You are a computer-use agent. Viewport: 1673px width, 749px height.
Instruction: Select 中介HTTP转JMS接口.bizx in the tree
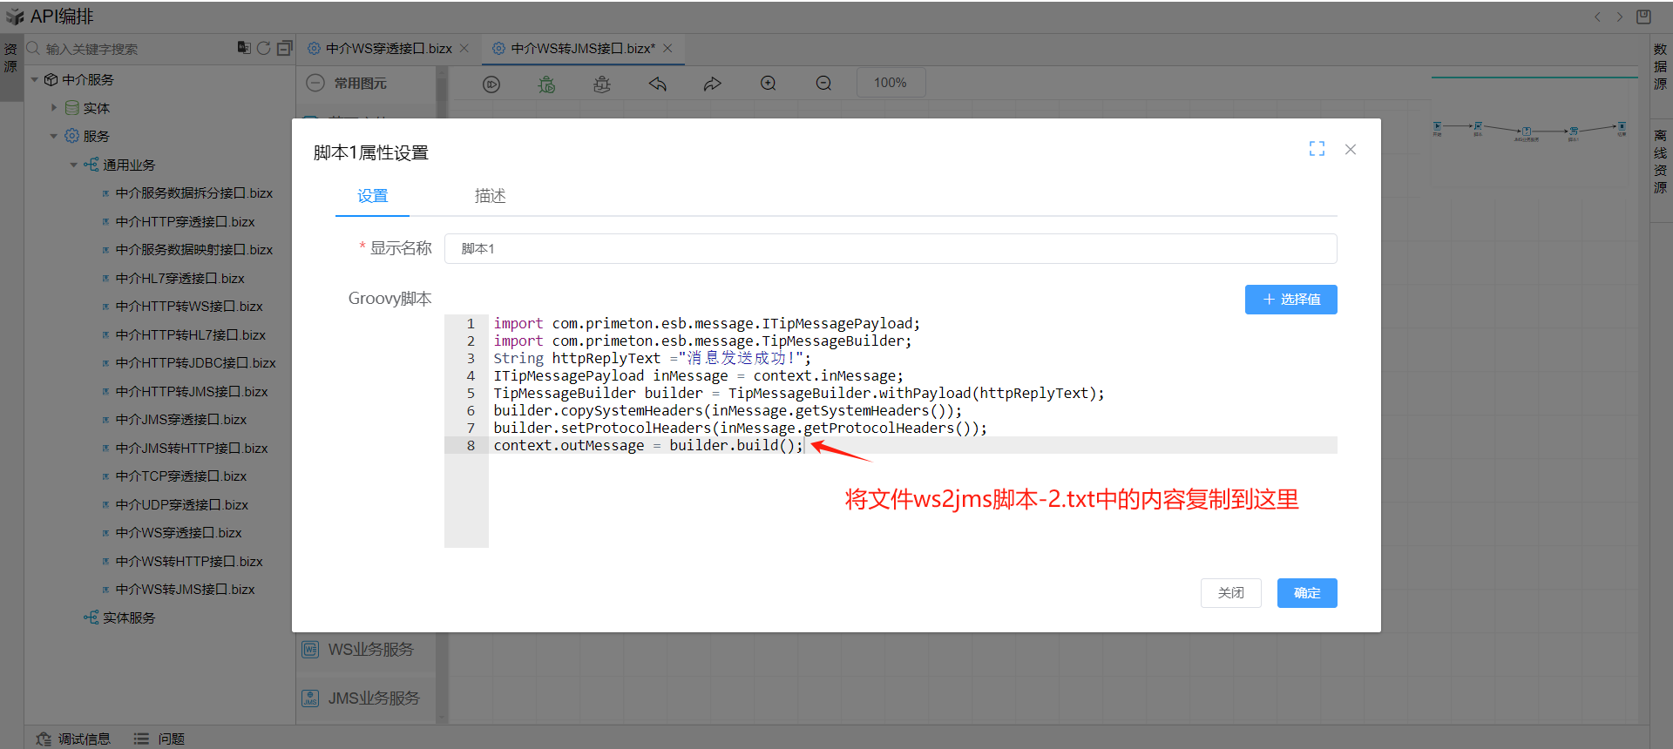click(191, 392)
